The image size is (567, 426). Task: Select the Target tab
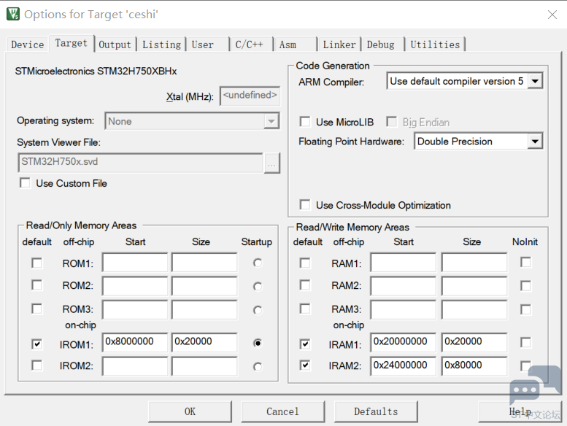point(72,43)
